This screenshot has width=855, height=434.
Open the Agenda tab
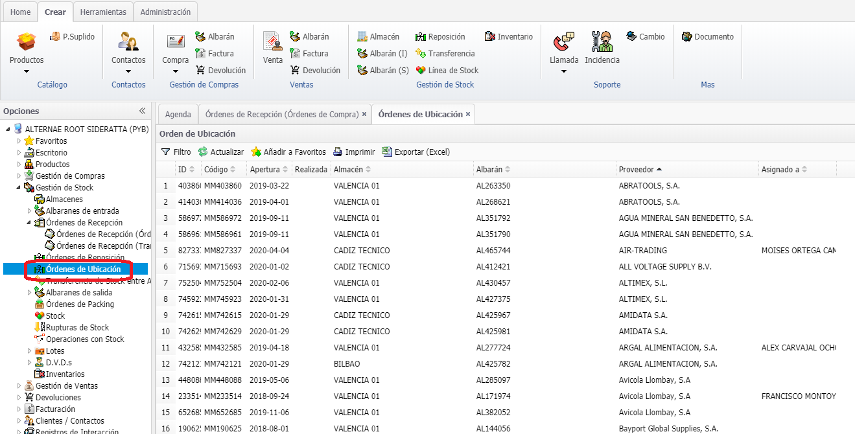(x=178, y=114)
